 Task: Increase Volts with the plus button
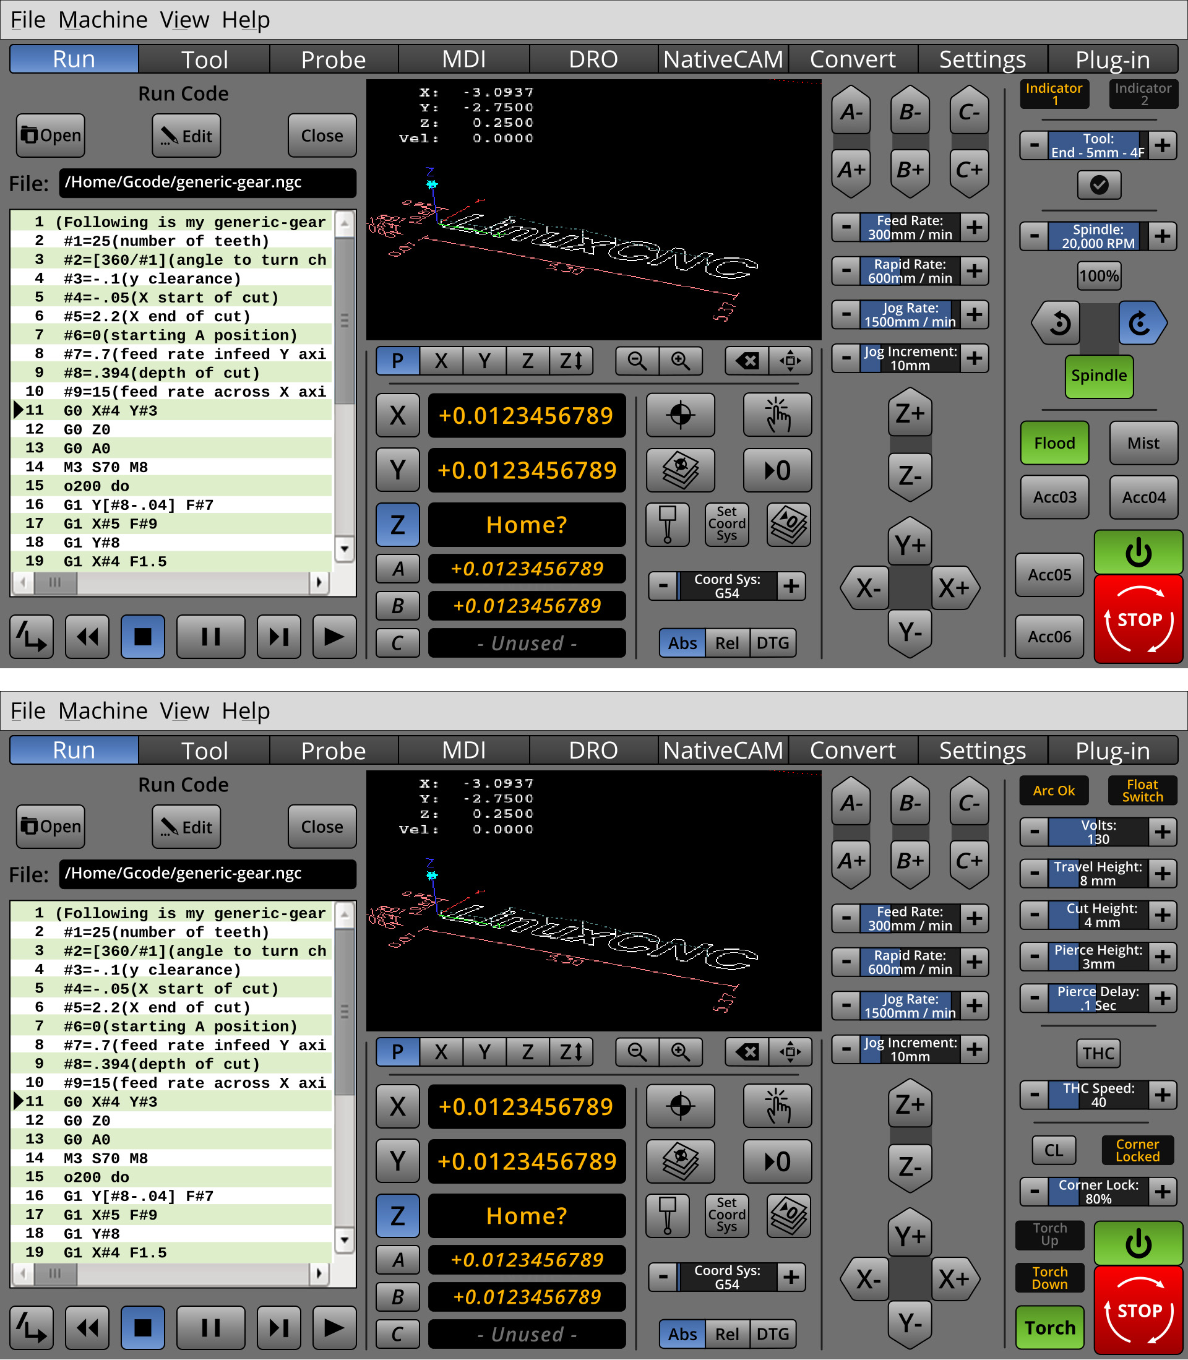tap(1162, 832)
